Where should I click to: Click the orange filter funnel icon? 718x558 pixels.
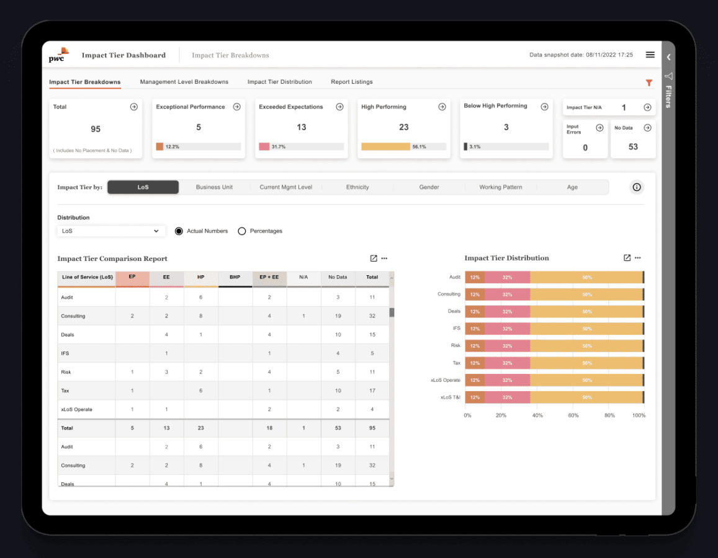click(x=649, y=82)
